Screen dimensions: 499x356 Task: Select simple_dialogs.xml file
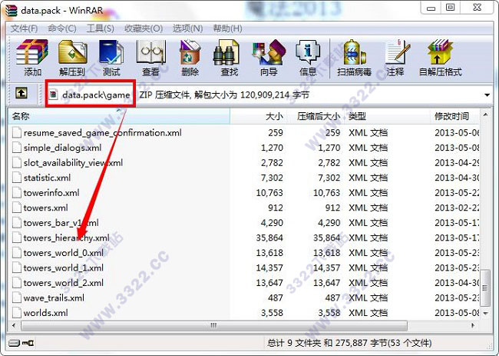(62, 148)
